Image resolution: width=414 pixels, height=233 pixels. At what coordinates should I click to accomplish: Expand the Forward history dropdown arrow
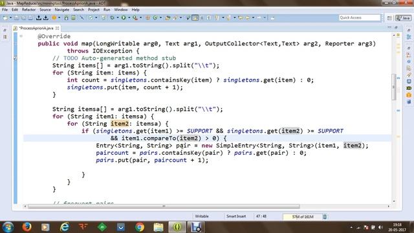point(265,17)
